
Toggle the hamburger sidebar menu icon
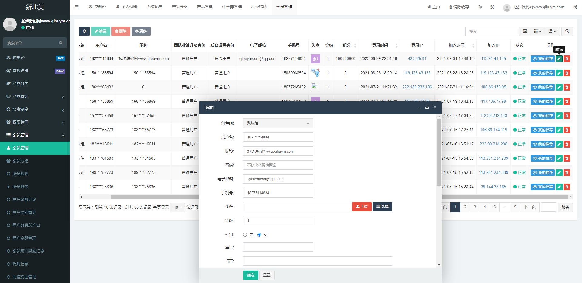pyautogui.click(x=77, y=7)
